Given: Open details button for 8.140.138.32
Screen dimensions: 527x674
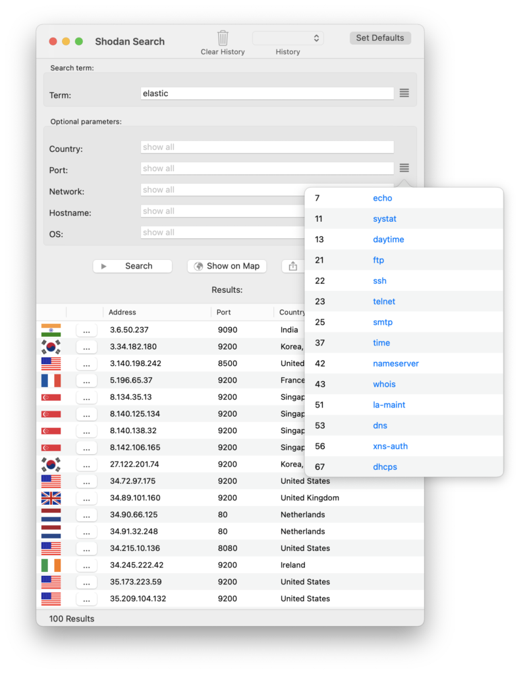Looking at the screenshot, I should click(86, 430).
